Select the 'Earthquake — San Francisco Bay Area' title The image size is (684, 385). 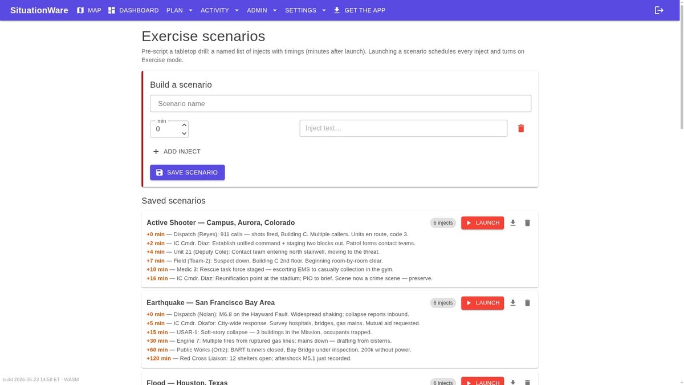click(210, 302)
